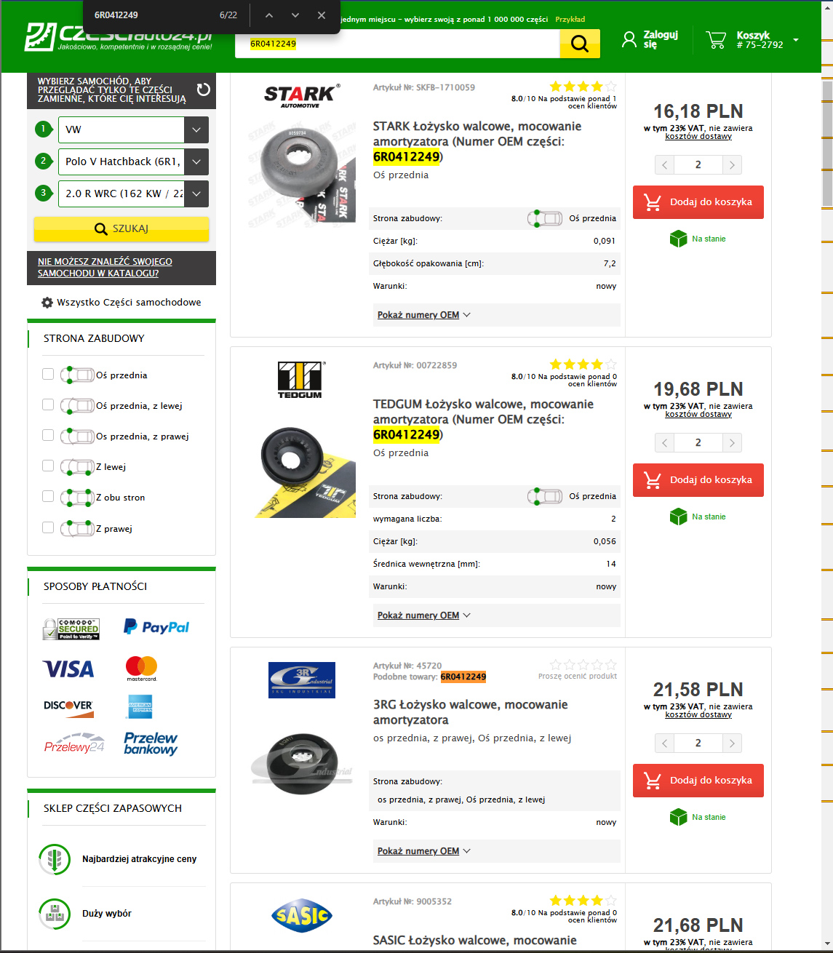Click the Mastercard payment icon
Screen dimensions: 833x953
pos(141,668)
